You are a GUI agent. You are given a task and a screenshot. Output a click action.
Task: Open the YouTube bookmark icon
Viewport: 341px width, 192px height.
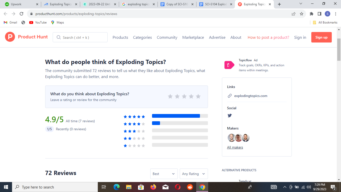coord(31,22)
